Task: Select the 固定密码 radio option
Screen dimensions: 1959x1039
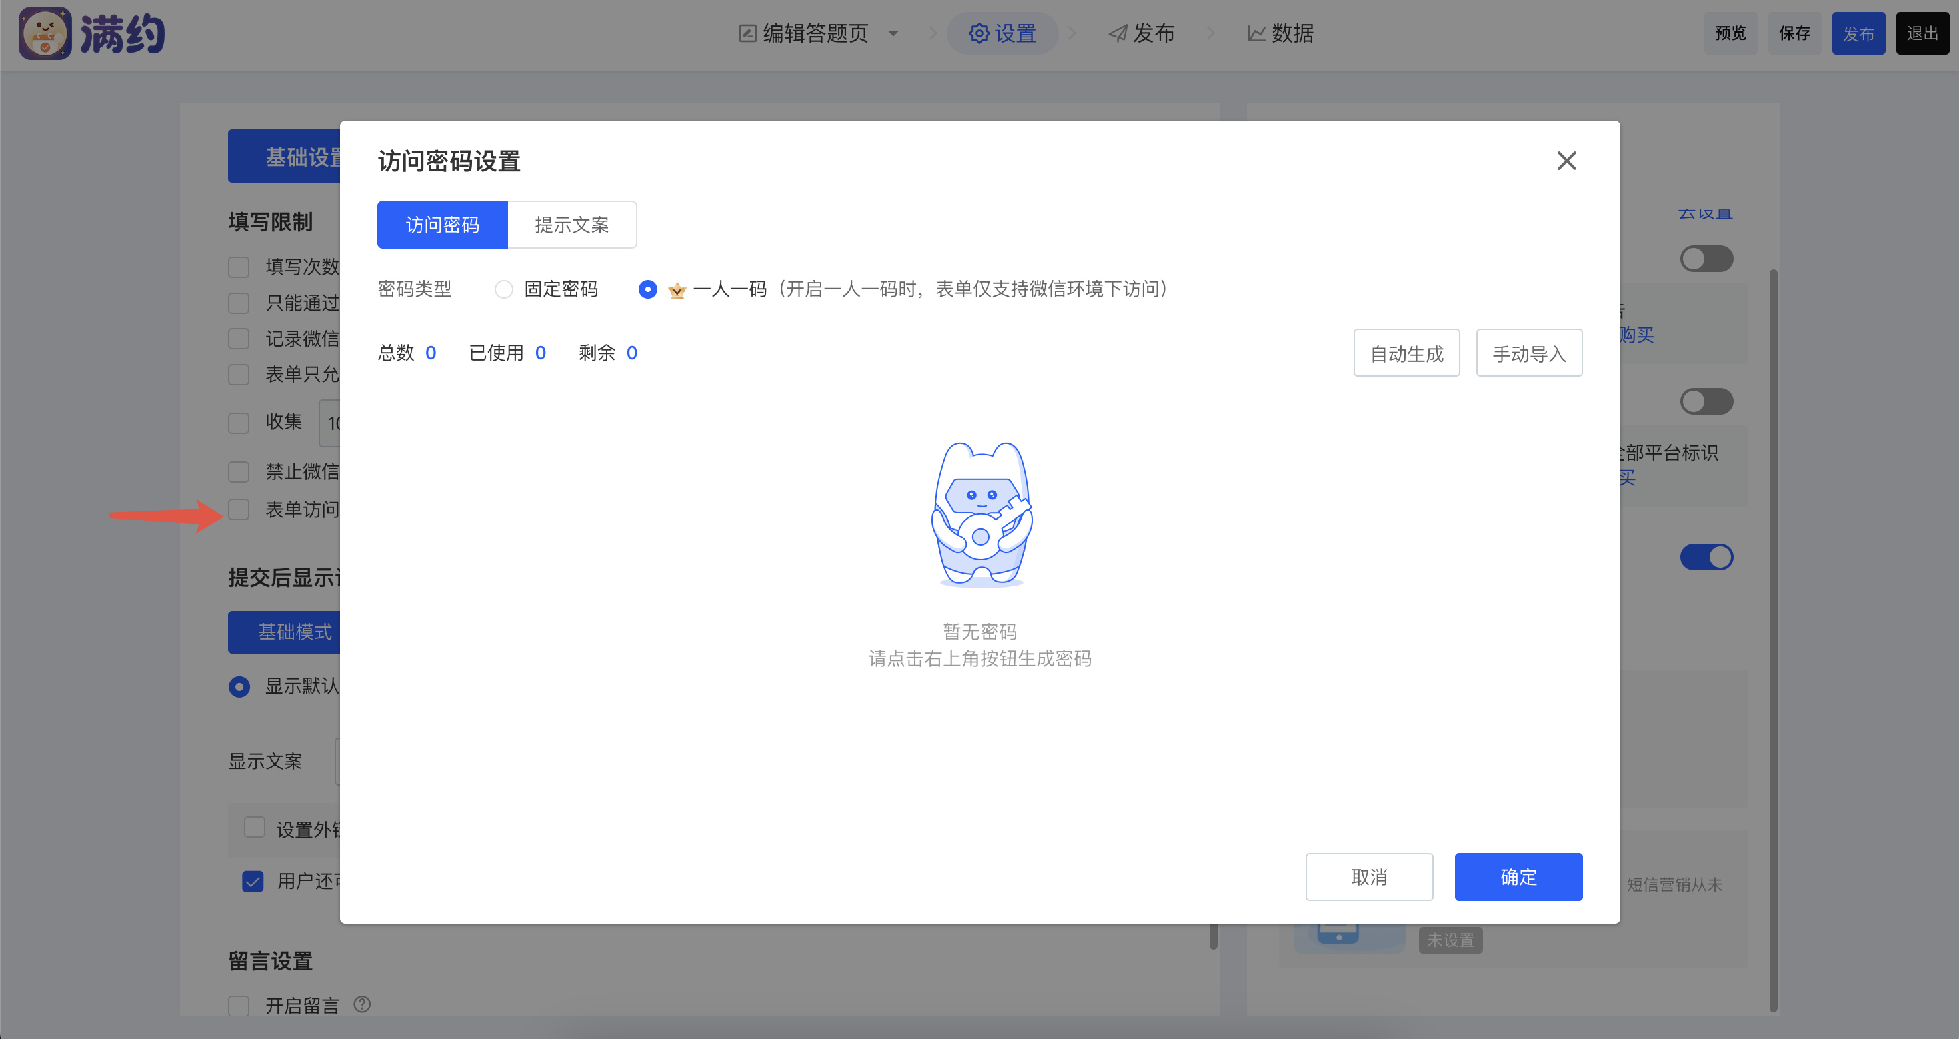Action: tap(503, 290)
